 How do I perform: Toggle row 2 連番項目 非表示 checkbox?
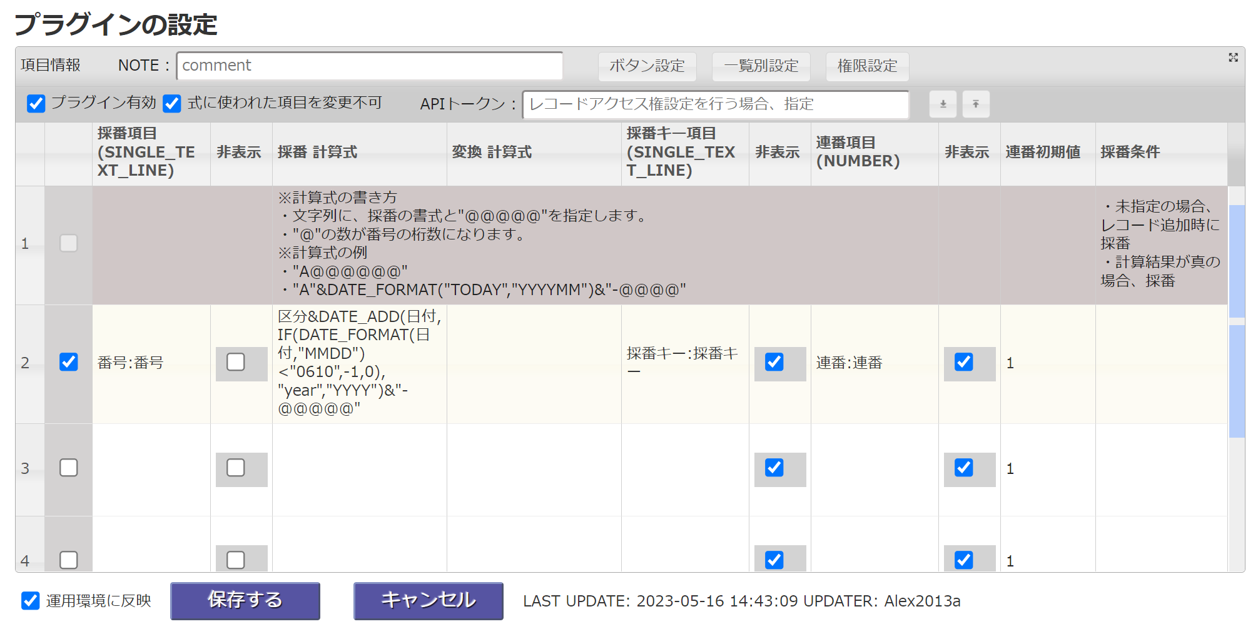point(964,362)
